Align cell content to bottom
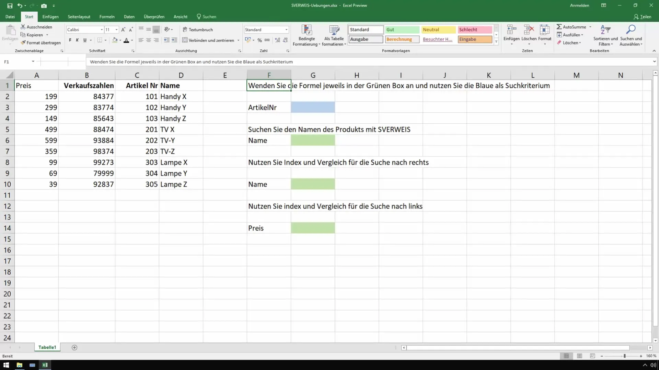The width and height of the screenshot is (659, 370). coord(156,29)
